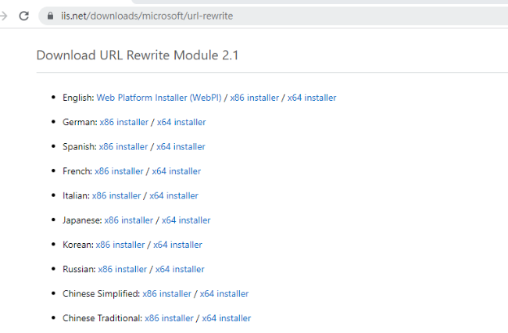
Task: Download the Chinese Traditional x86 installer
Action: pyautogui.click(x=169, y=318)
